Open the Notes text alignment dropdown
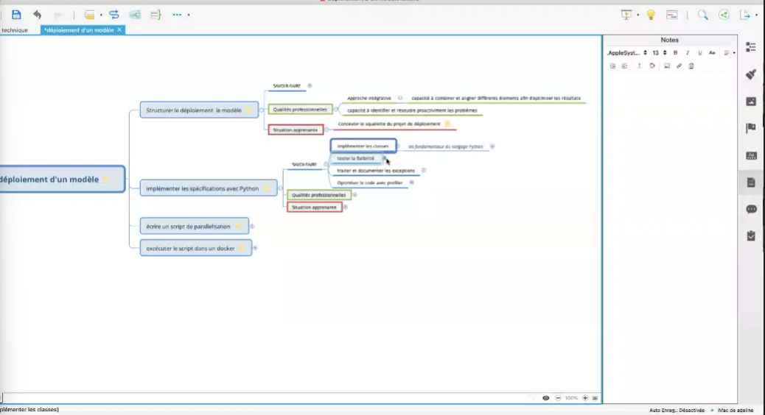Image resolution: width=765 pixels, height=415 pixels. tap(729, 53)
